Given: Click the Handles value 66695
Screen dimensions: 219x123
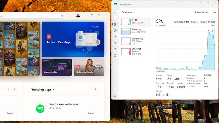Looking at the screenshot, I should [x=181, y=87].
